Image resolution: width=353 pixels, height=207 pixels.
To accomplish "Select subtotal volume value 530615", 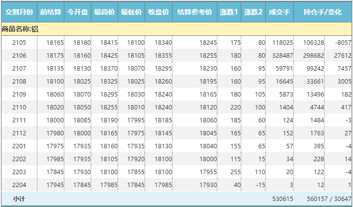I will 280,199.
